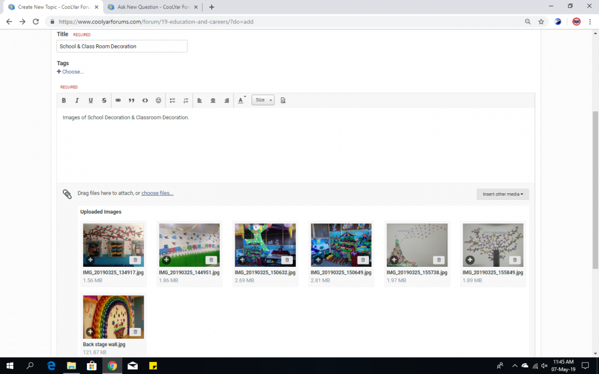This screenshot has height=374, width=599.
Task: Create an unordered bullet list
Action: tap(172, 100)
